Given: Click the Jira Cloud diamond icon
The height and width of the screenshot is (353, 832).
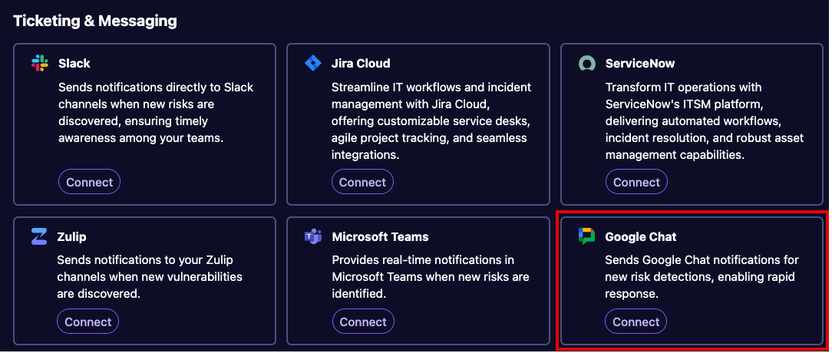Looking at the screenshot, I should (x=313, y=63).
